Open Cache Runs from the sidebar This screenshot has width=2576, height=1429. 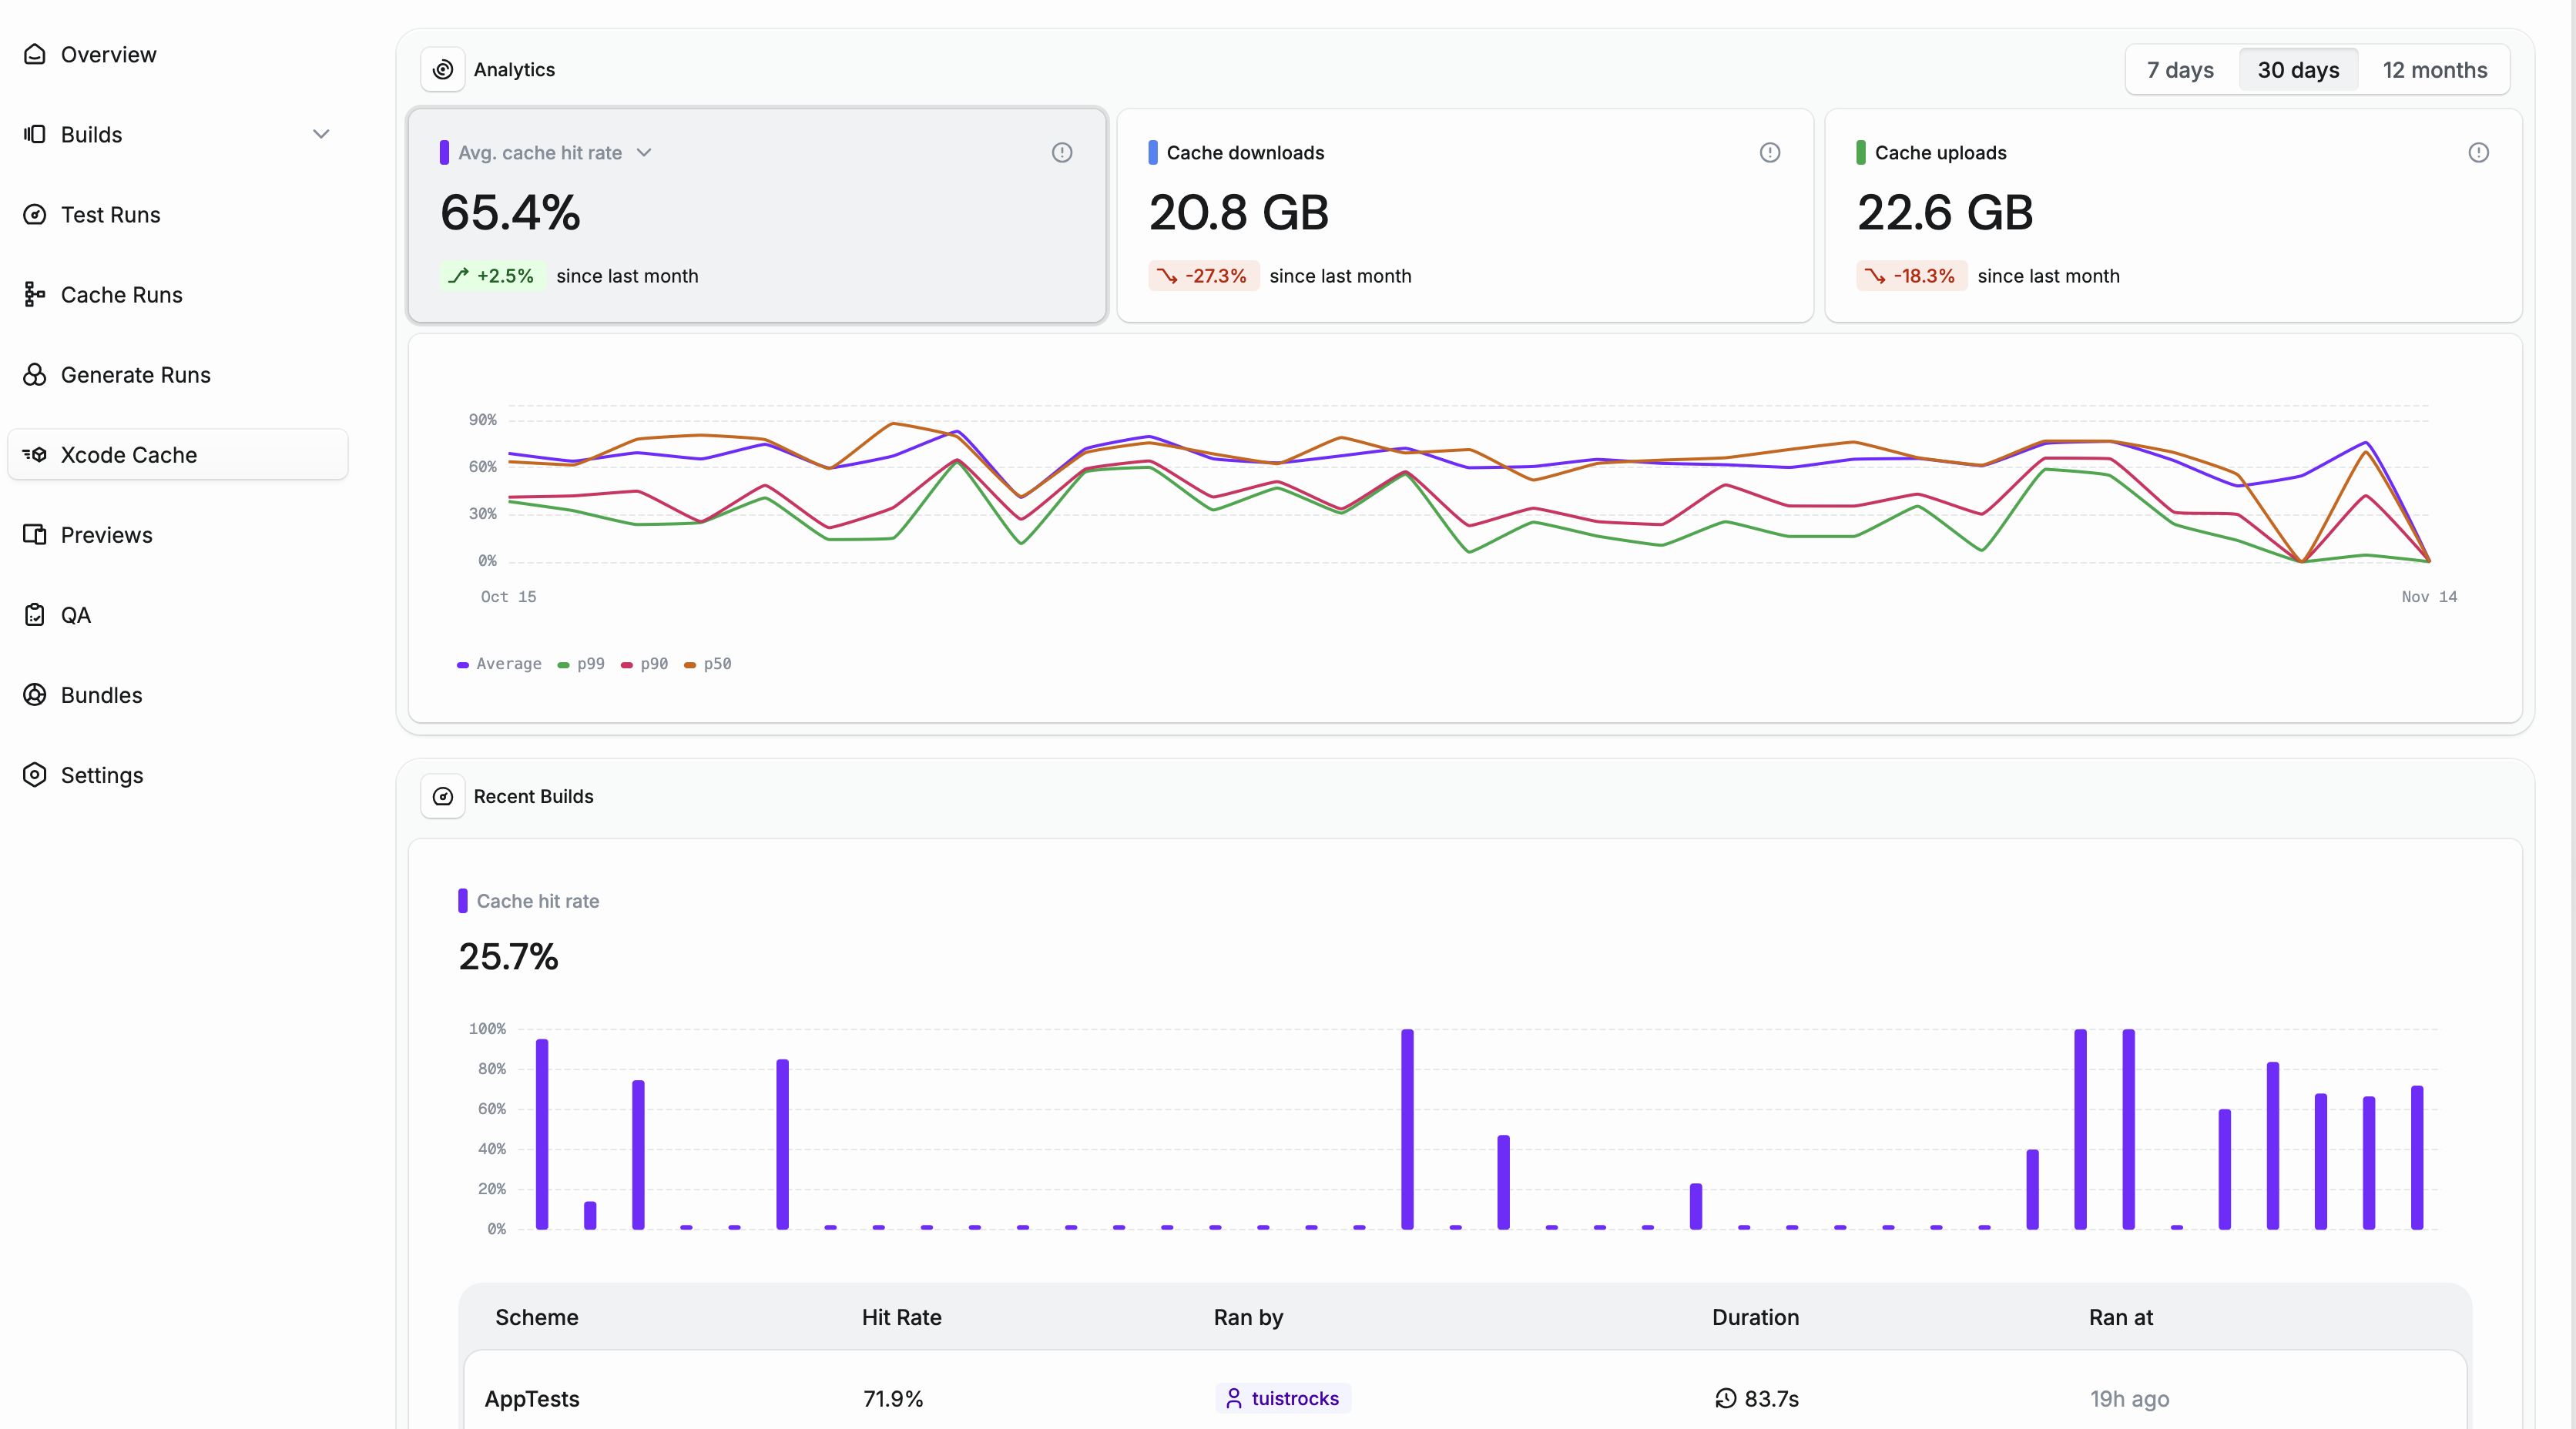(x=121, y=294)
